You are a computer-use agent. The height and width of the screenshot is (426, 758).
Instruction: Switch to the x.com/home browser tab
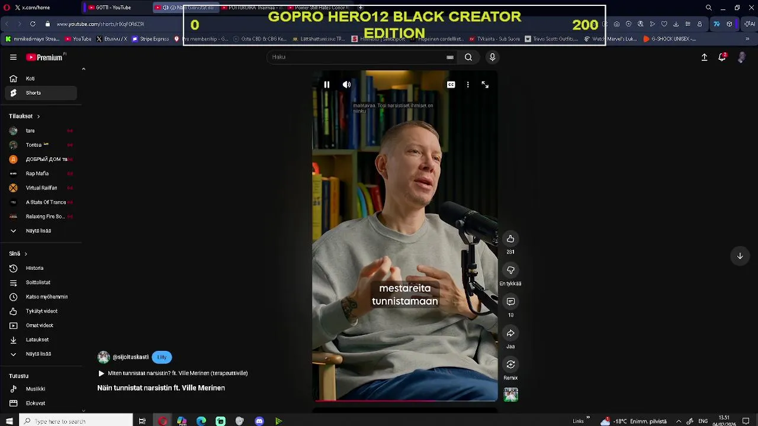(40, 8)
